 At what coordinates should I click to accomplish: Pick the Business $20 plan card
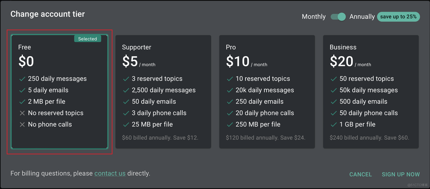pyautogui.click(x=371, y=91)
